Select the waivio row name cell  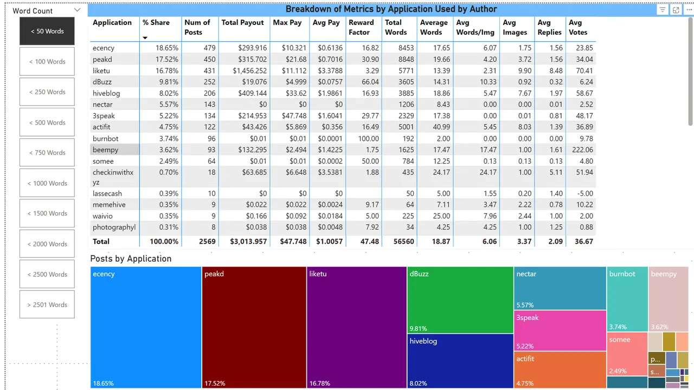point(114,216)
